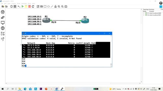Open the Windows Start menu
The width and height of the screenshot is (163, 91).
pos(3,89)
